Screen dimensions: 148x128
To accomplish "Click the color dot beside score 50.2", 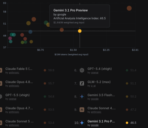I will coord(127,97).
